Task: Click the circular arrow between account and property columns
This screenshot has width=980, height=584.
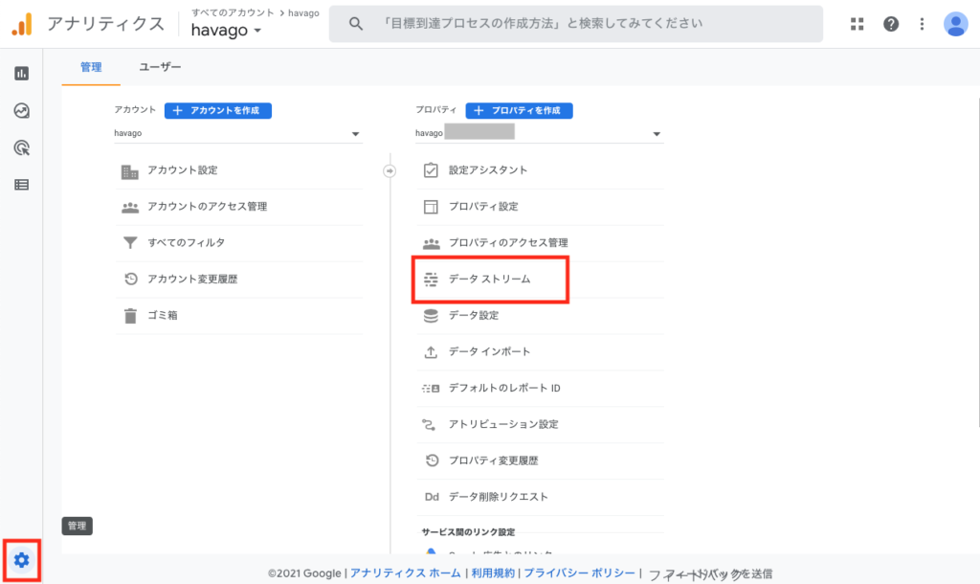Action: (390, 170)
